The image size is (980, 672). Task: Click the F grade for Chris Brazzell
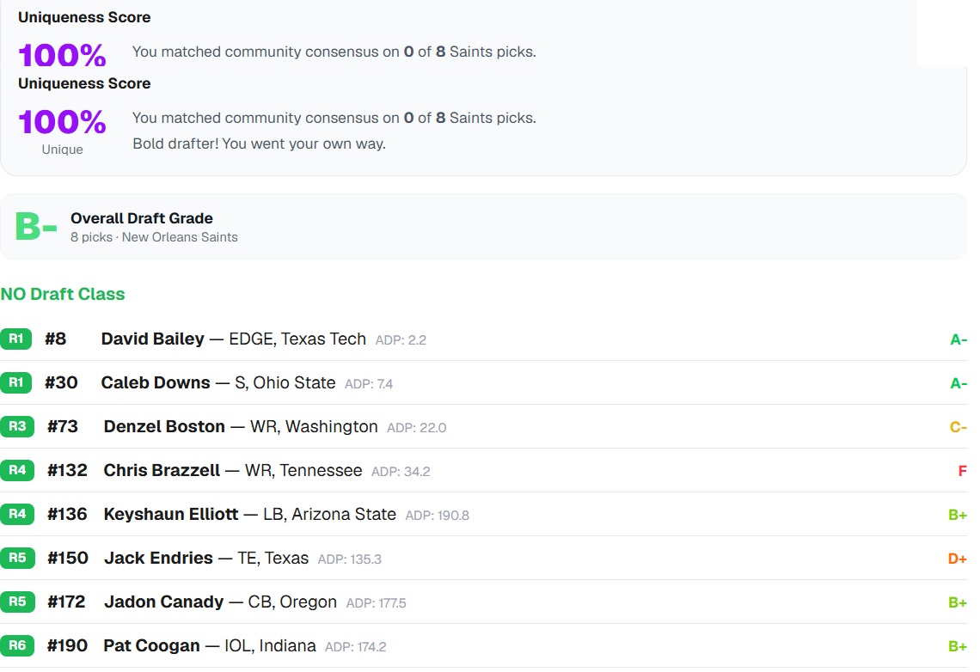tap(963, 470)
